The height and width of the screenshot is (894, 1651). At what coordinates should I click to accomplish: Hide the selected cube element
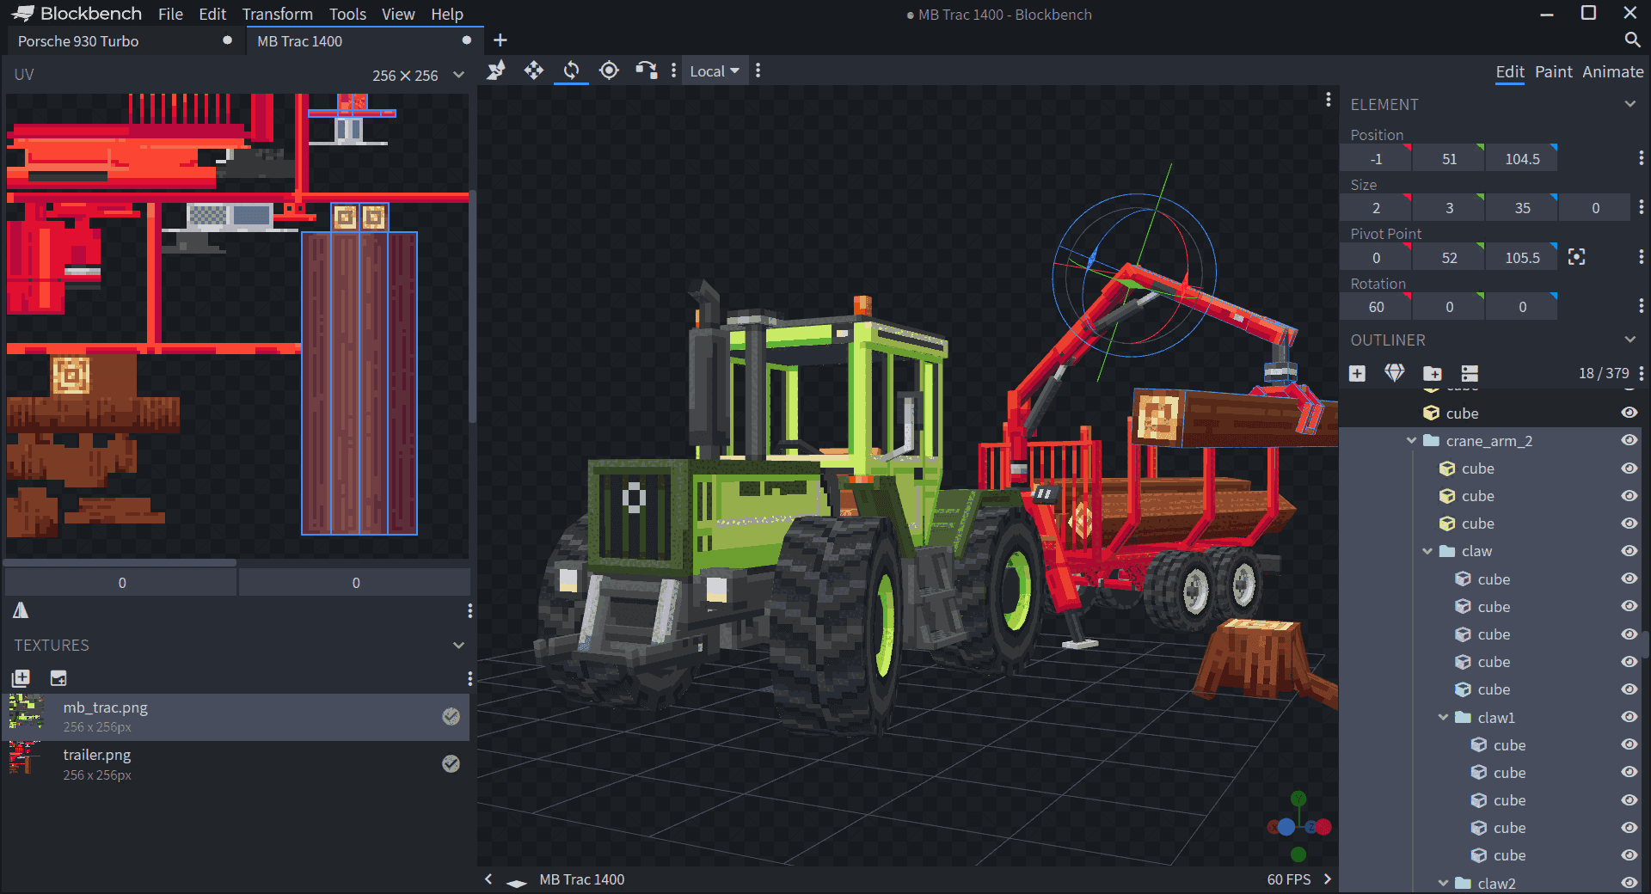point(1630,413)
